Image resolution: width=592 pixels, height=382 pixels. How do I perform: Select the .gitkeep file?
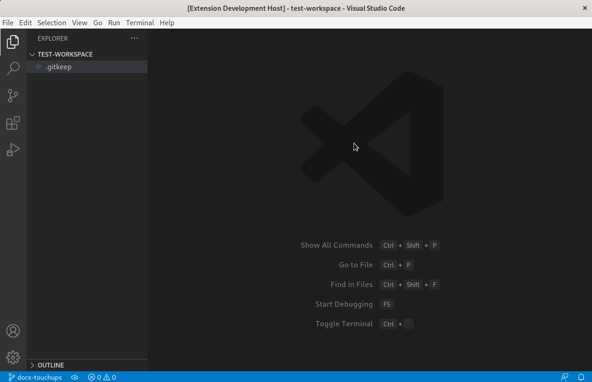click(59, 66)
